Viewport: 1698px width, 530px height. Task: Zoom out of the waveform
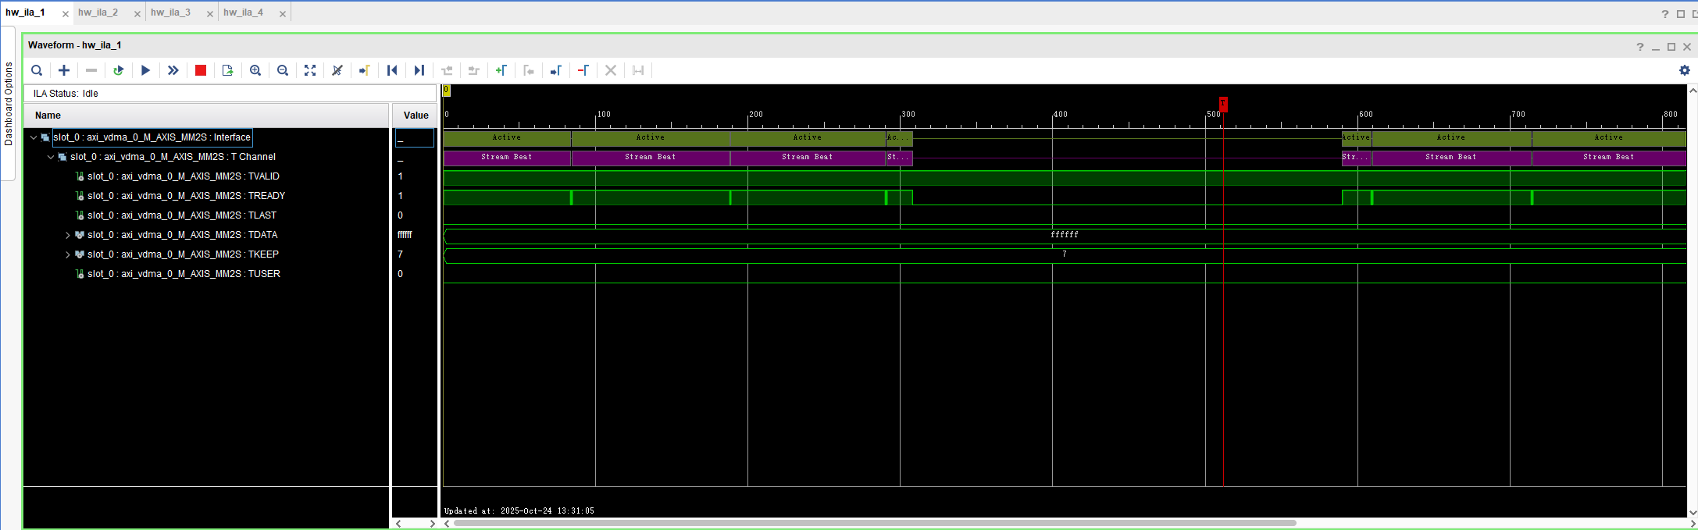(283, 70)
